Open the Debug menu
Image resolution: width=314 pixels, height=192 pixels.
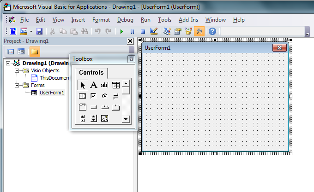coord(125,20)
